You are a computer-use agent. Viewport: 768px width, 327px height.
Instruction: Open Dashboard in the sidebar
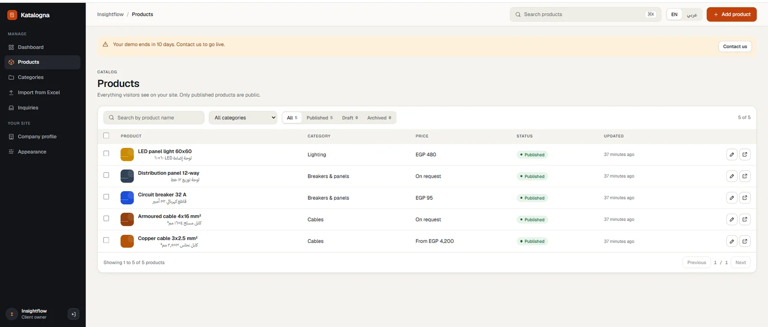42,47
